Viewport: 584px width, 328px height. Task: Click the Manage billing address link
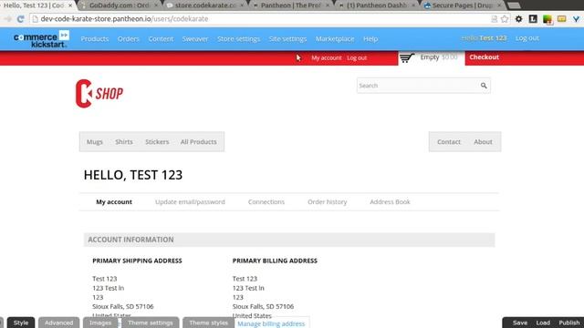pos(271,323)
